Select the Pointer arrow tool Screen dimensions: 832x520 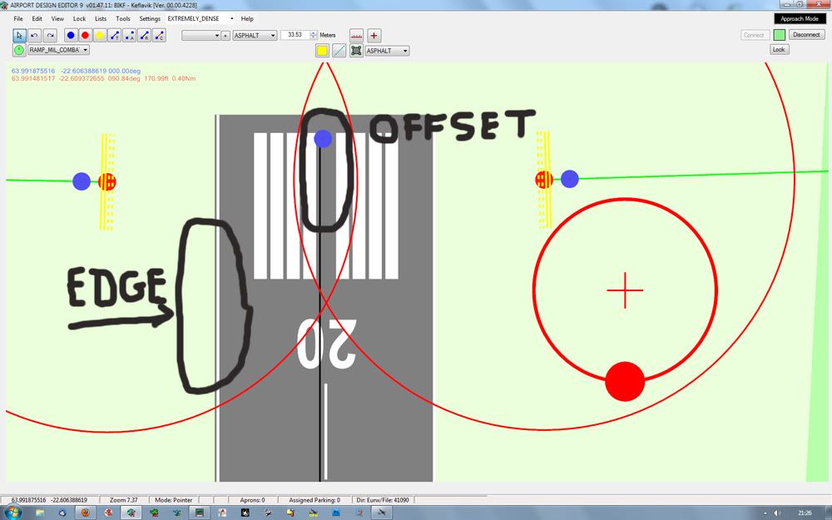point(19,35)
